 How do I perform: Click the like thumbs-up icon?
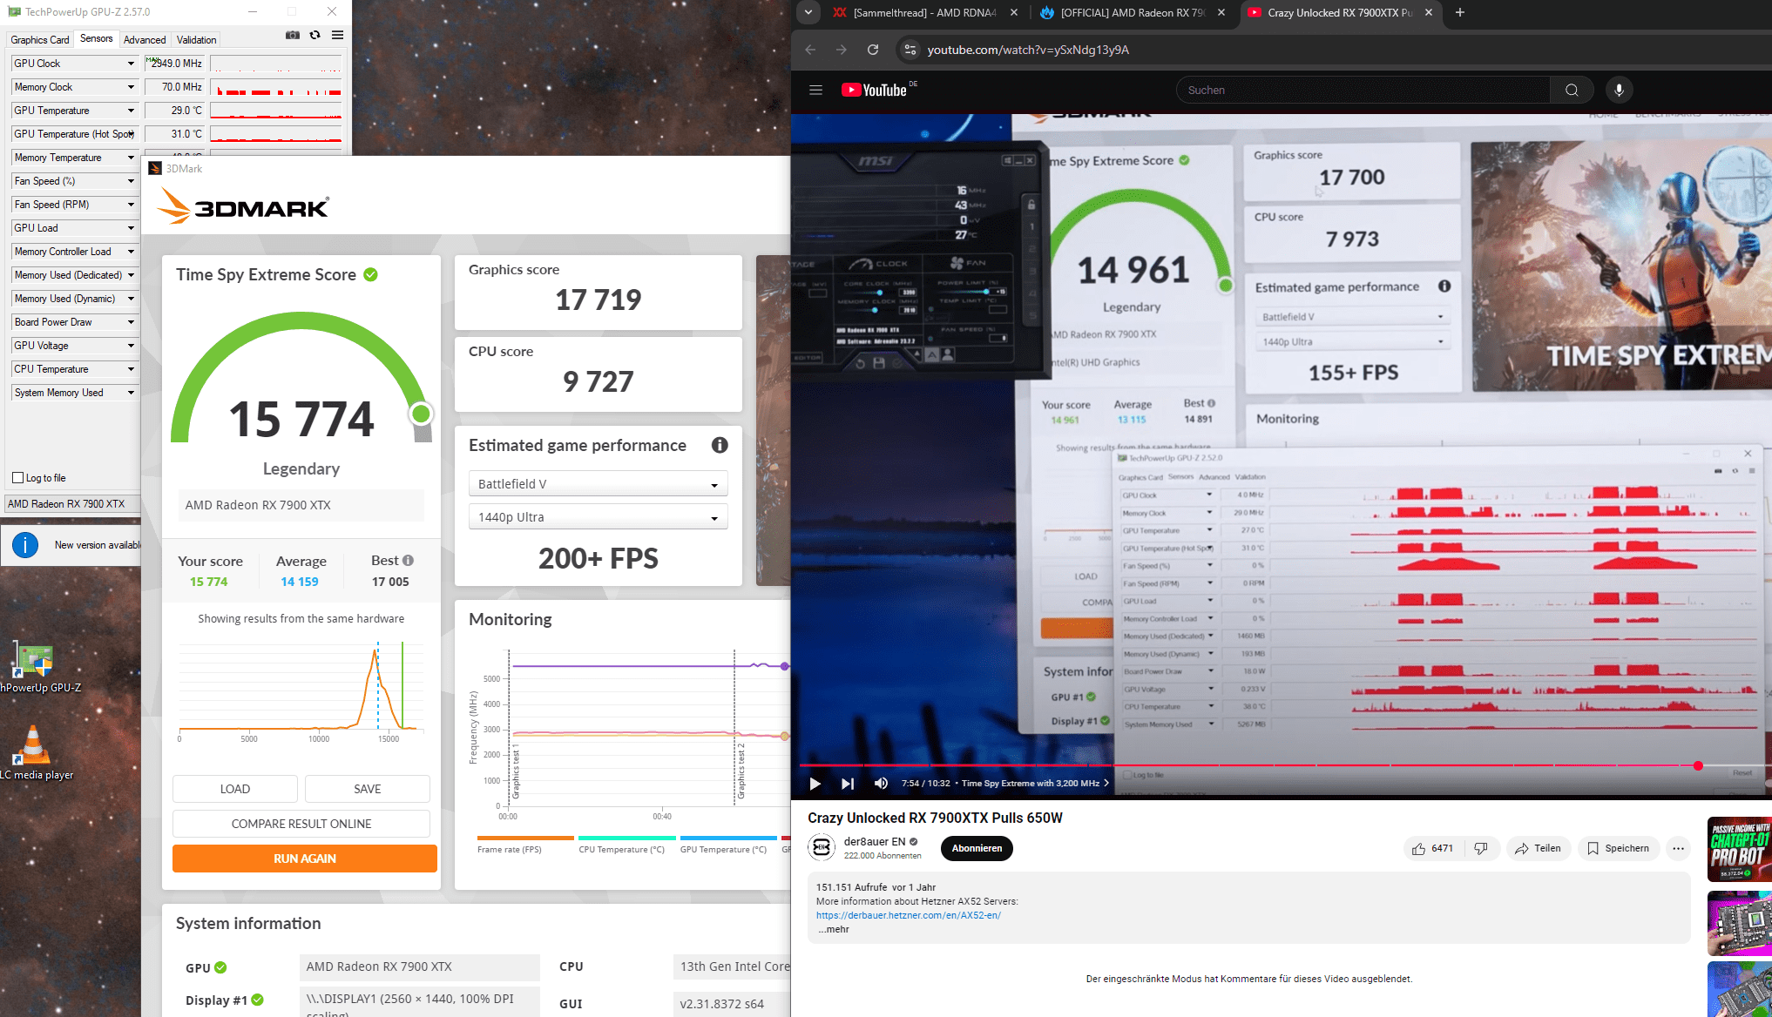(1419, 848)
